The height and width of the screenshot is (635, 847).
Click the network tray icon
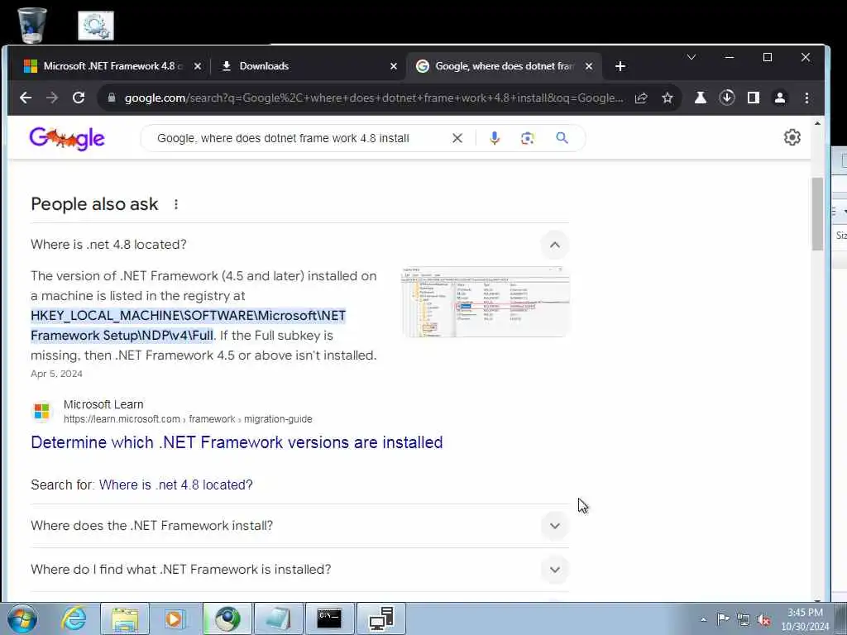pos(744,619)
